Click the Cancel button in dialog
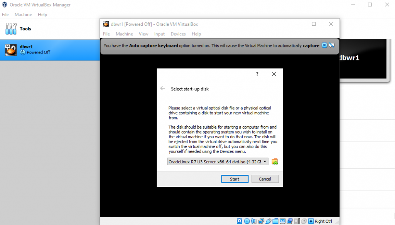Image resolution: width=395 pixels, height=225 pixels. tap(265, 179)
